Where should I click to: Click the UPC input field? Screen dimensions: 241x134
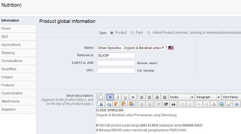point(116,70)
